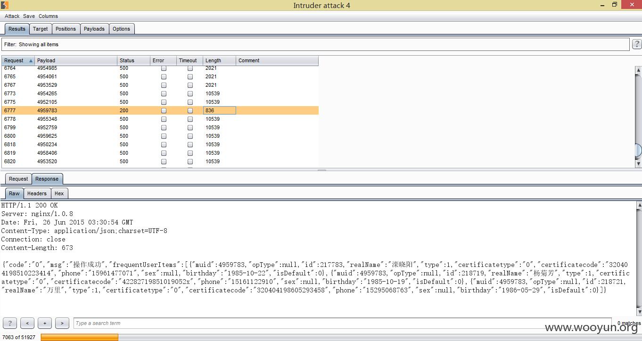Viewport: 642px width, 341px height.
Task: Click the filter bar showing all items
Action: [315, 44]
